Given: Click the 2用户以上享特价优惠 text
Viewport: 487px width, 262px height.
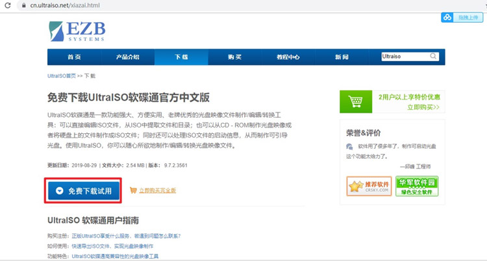Looking at the screenshot, I should (409, 98).
